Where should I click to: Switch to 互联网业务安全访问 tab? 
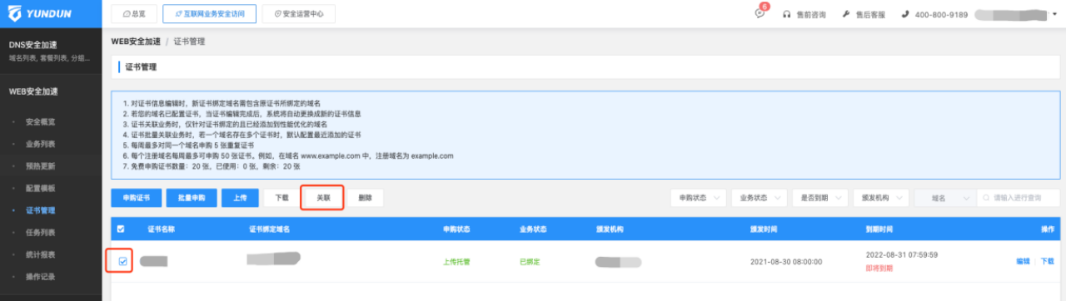click(209, 14)
